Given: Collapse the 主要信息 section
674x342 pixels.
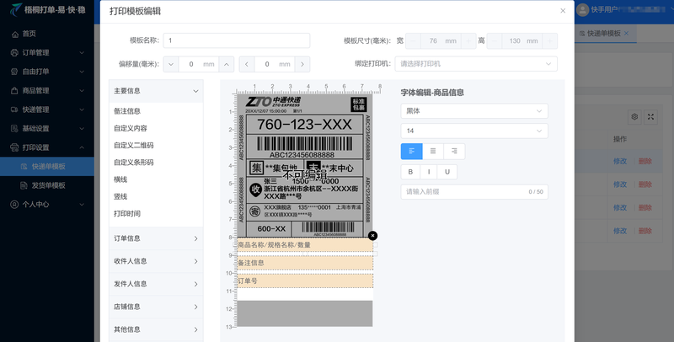Looking at the screenshot, I should point(156,91).
